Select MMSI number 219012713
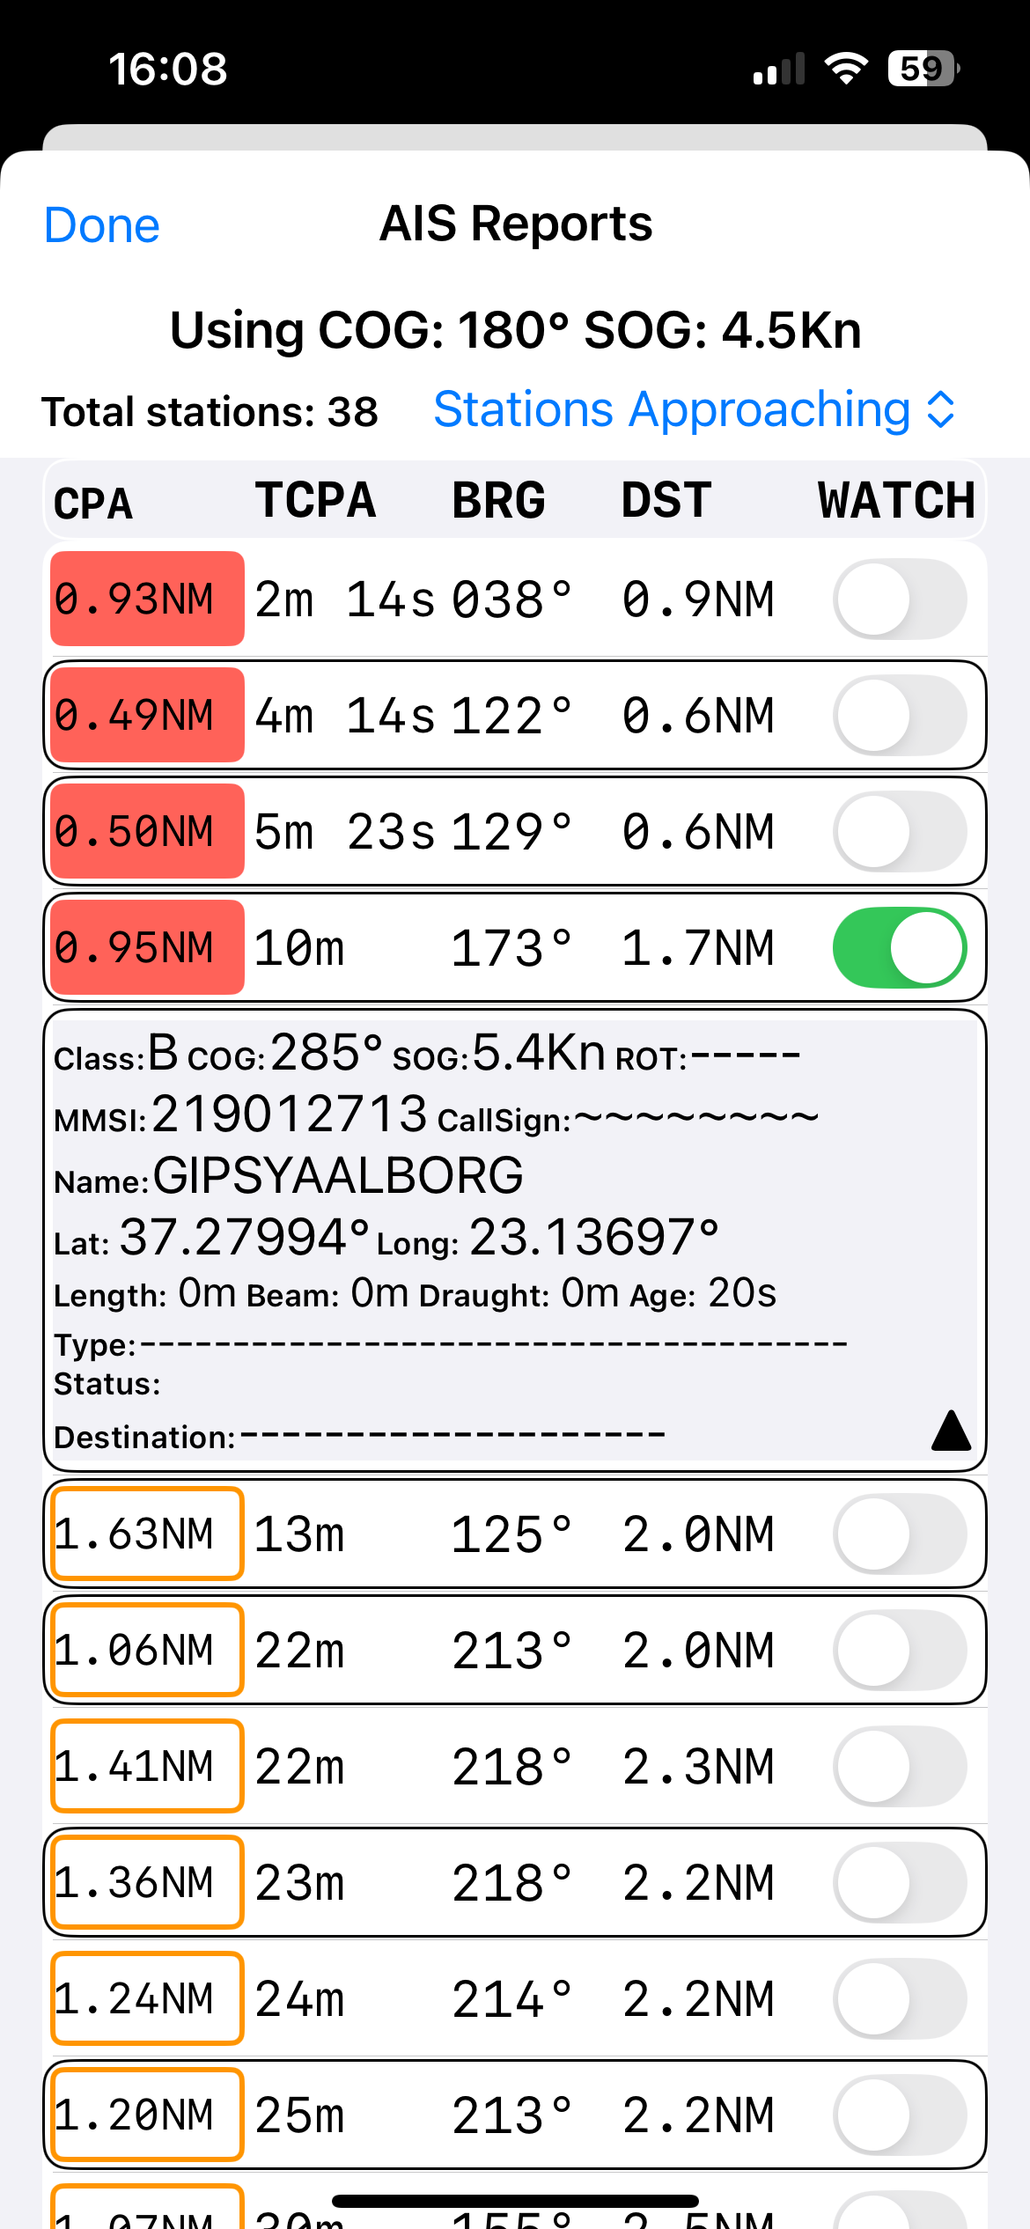This screenshot has height=2229, width=1030. 290,1114
